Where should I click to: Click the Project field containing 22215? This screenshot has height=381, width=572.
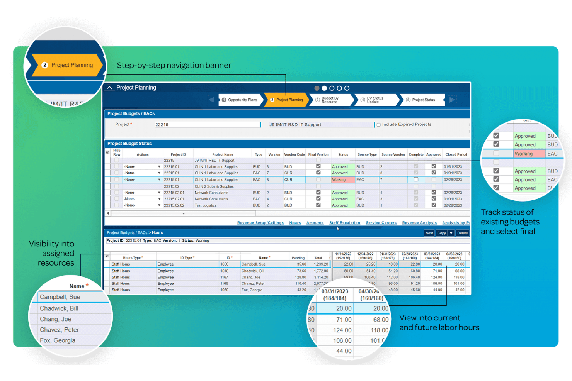click(207, 125)
